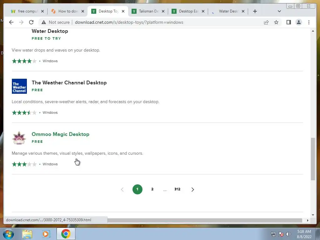Switch to the 'free comput' tab

(27, 11)
